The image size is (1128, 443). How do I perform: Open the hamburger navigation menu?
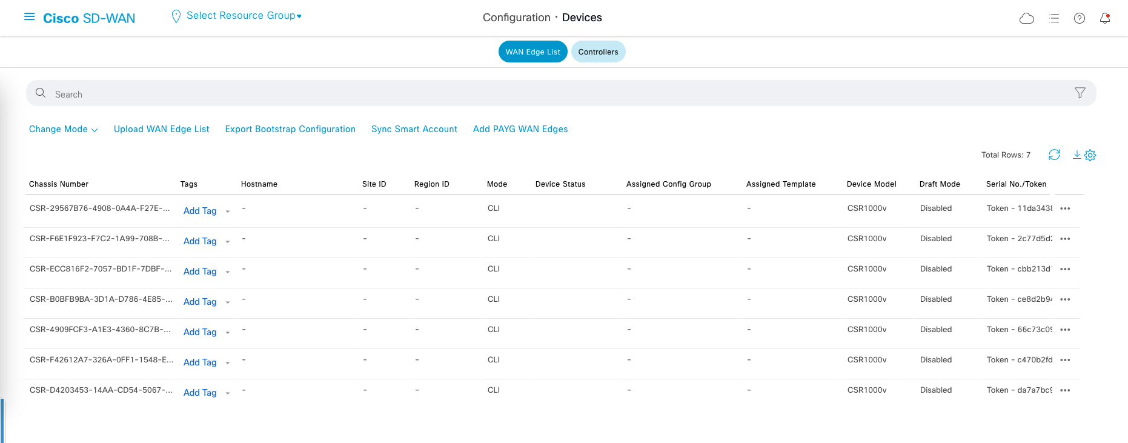(x=29, y=17)
